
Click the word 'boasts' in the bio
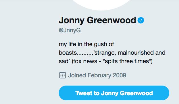click(68, 53)
